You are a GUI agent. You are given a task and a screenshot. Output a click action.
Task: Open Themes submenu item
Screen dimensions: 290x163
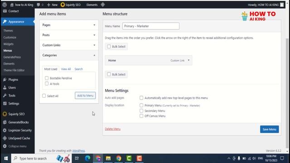(8, 31)
